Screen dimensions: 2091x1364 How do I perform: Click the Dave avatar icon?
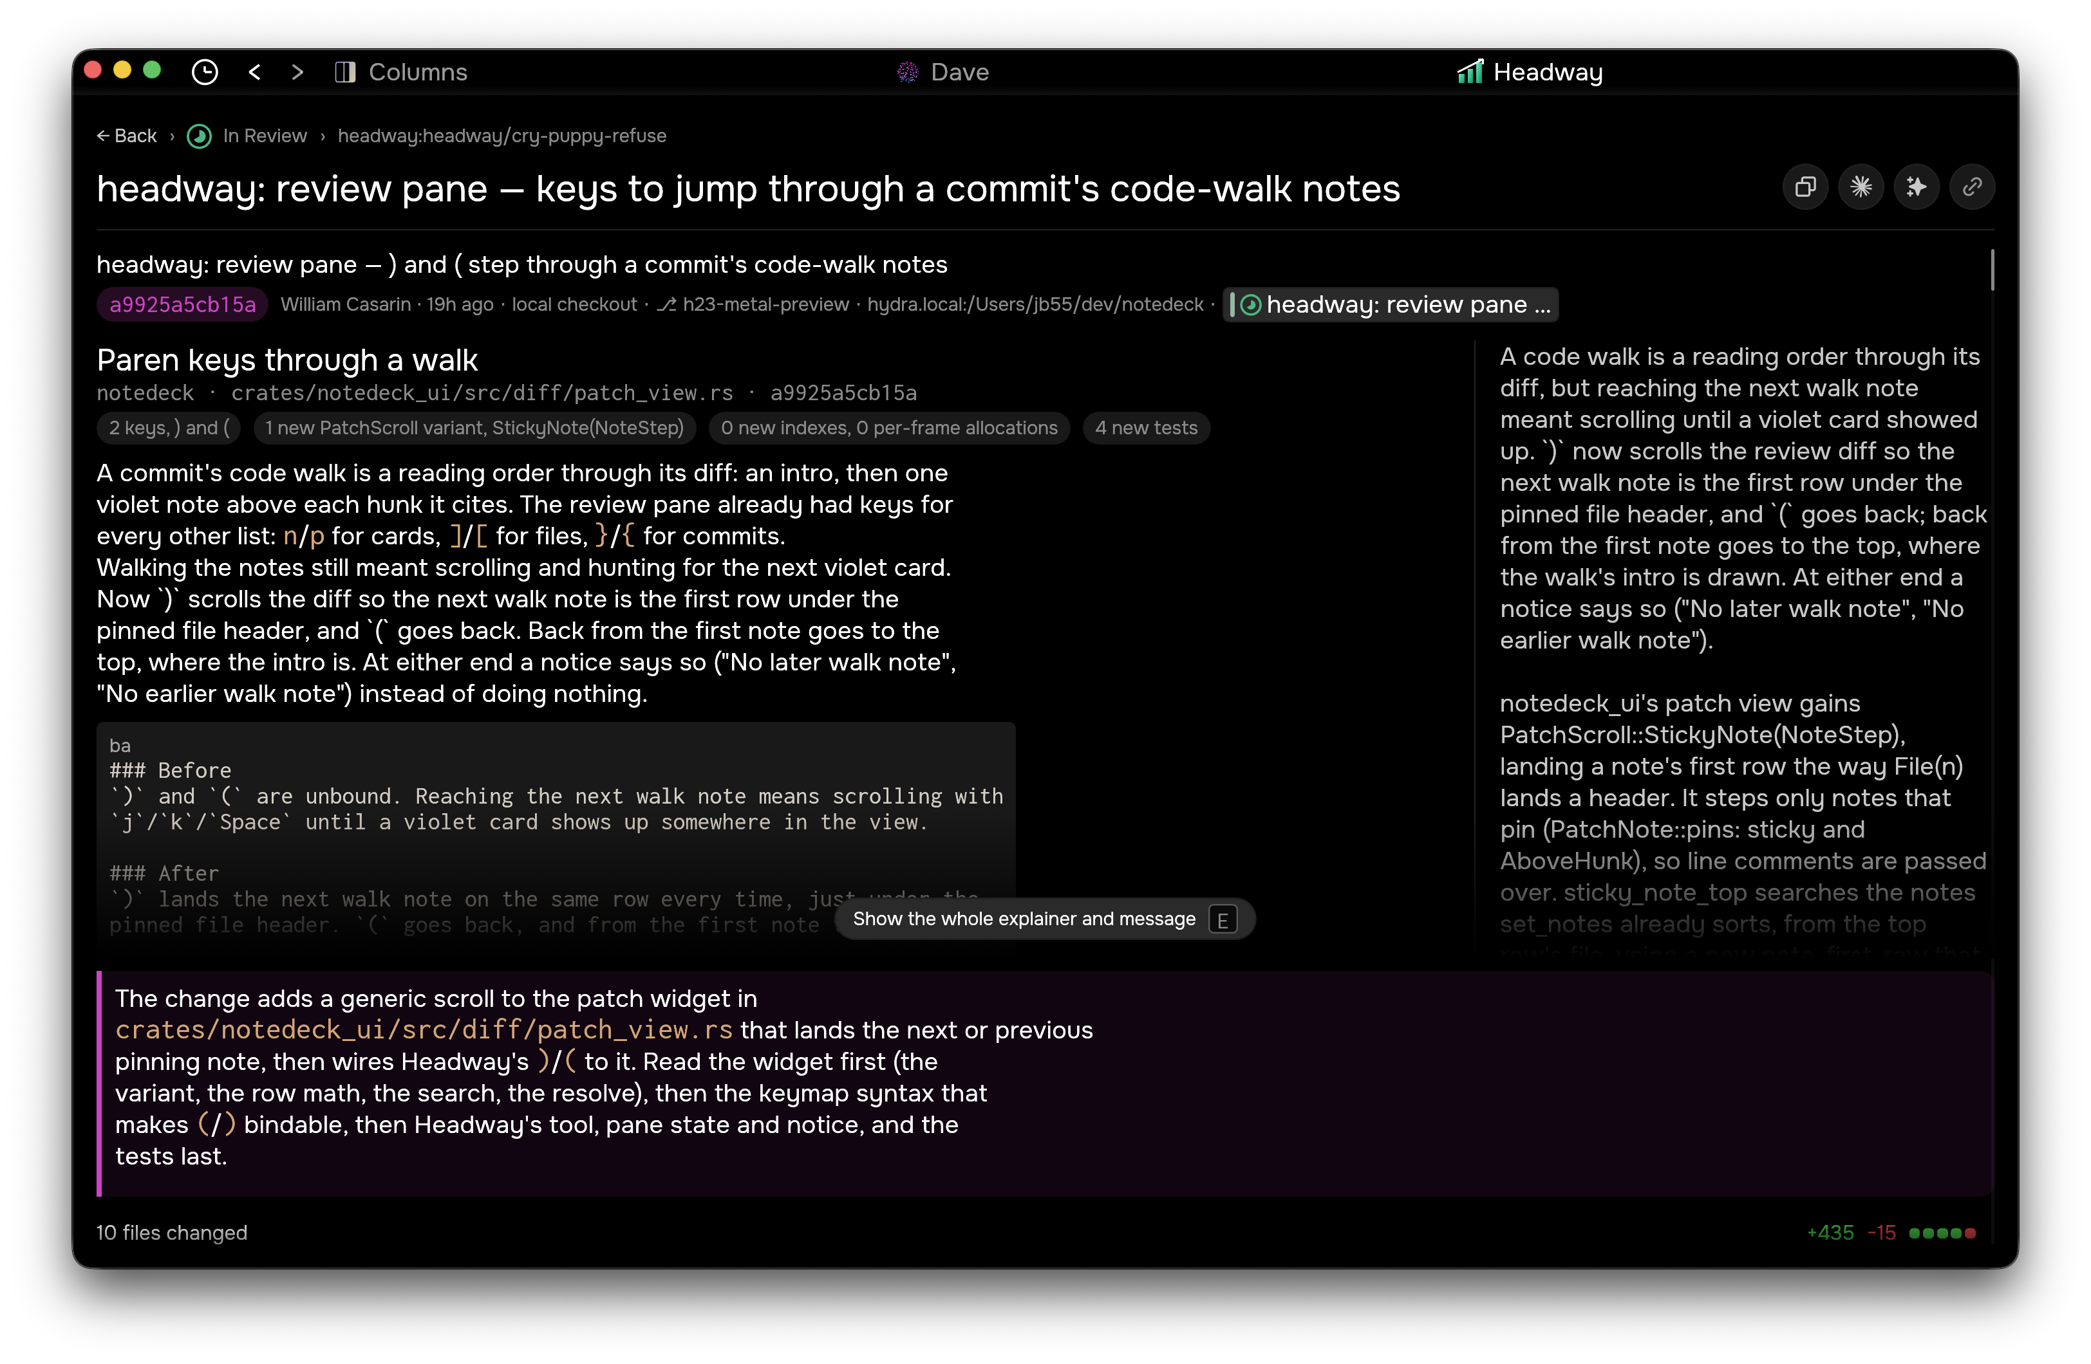click(908, 72)
